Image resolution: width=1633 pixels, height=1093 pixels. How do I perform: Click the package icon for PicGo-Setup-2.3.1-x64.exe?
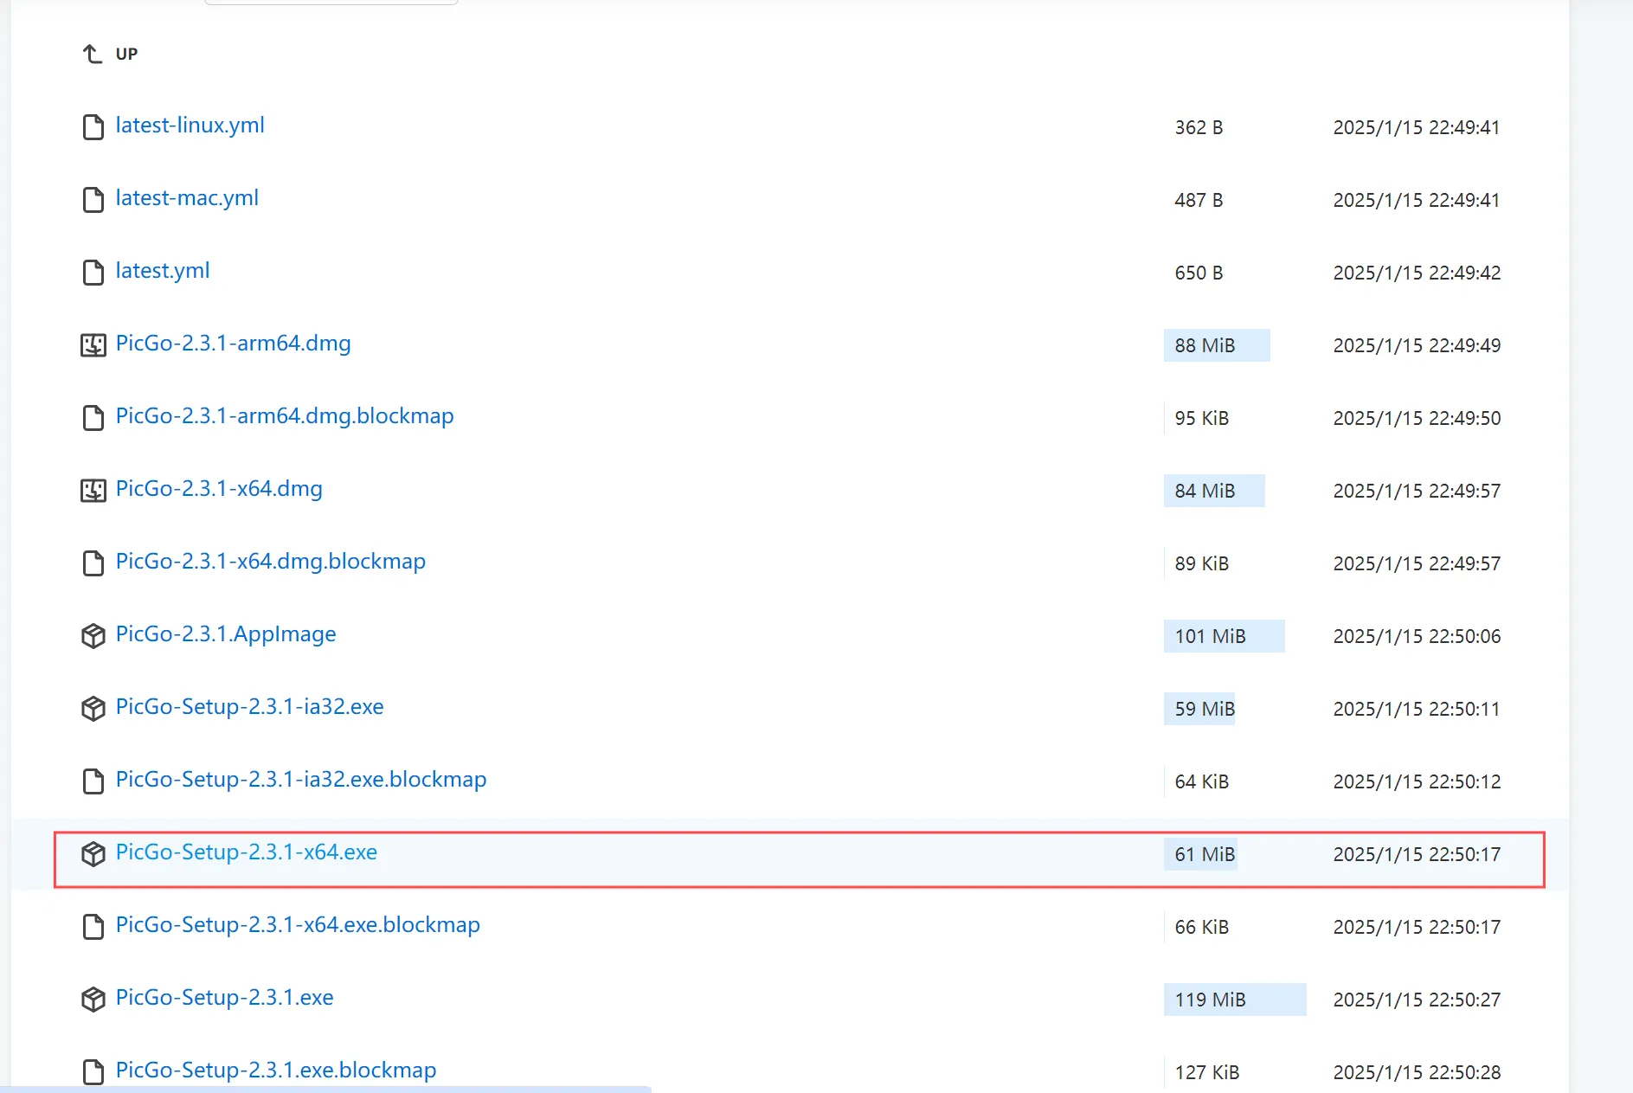point(93,854)
